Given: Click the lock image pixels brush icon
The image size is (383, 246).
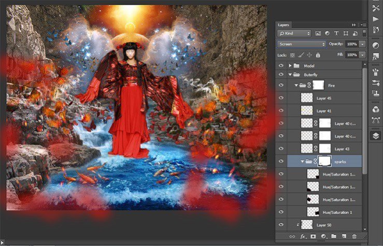Looking at the screenshot, I should [x=301, y=55].
